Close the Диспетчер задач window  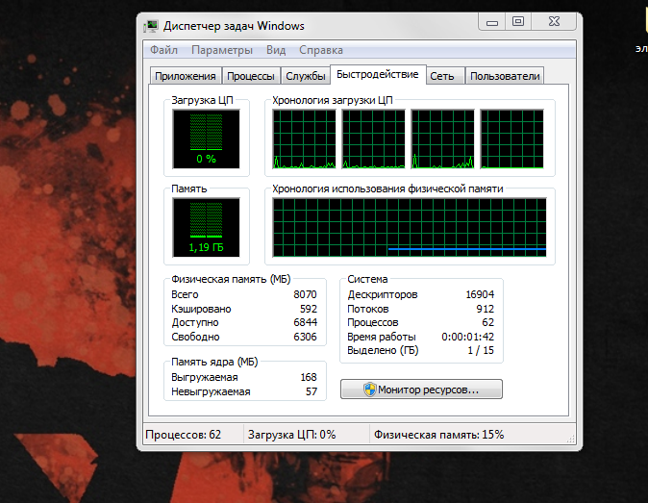pos(554,21)
